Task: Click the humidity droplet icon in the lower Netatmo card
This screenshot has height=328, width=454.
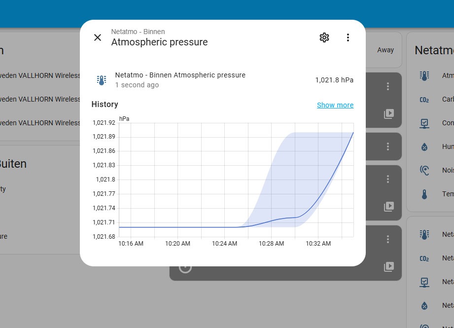Action: coord(424,306)
